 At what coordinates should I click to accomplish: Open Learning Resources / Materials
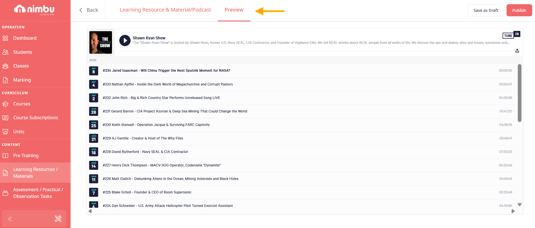[x=36, y=173]
